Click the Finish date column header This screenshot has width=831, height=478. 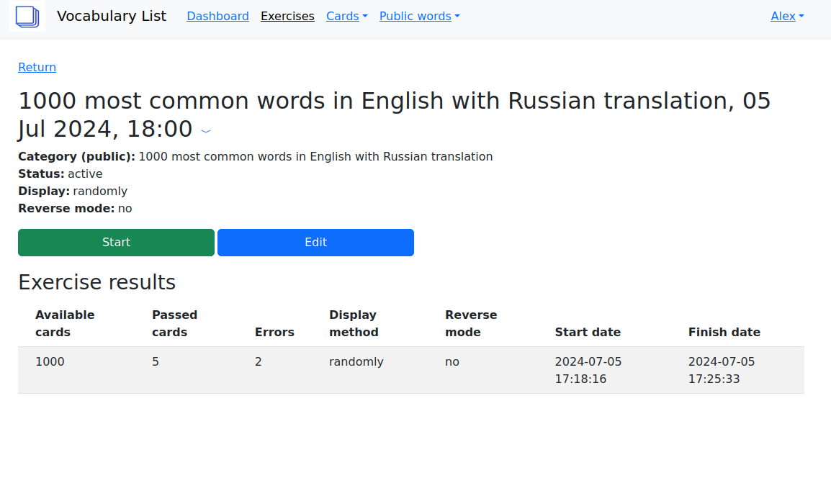coord(724,332)
